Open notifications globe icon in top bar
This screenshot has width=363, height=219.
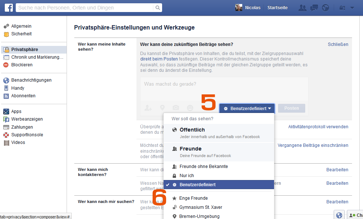[325, 8]
